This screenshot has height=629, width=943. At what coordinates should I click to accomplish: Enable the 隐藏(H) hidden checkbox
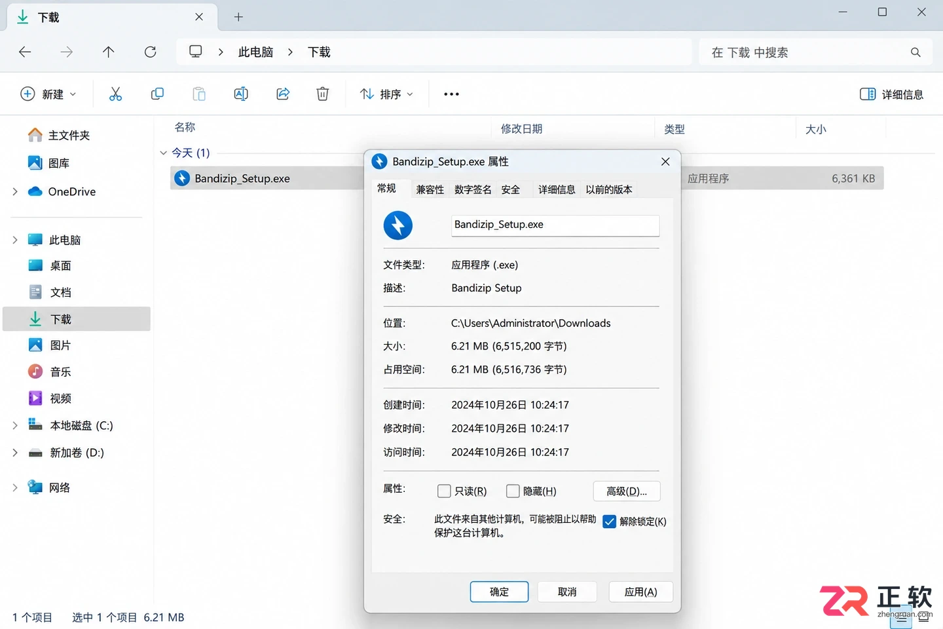pyautogui.click(x=513, y=491)
